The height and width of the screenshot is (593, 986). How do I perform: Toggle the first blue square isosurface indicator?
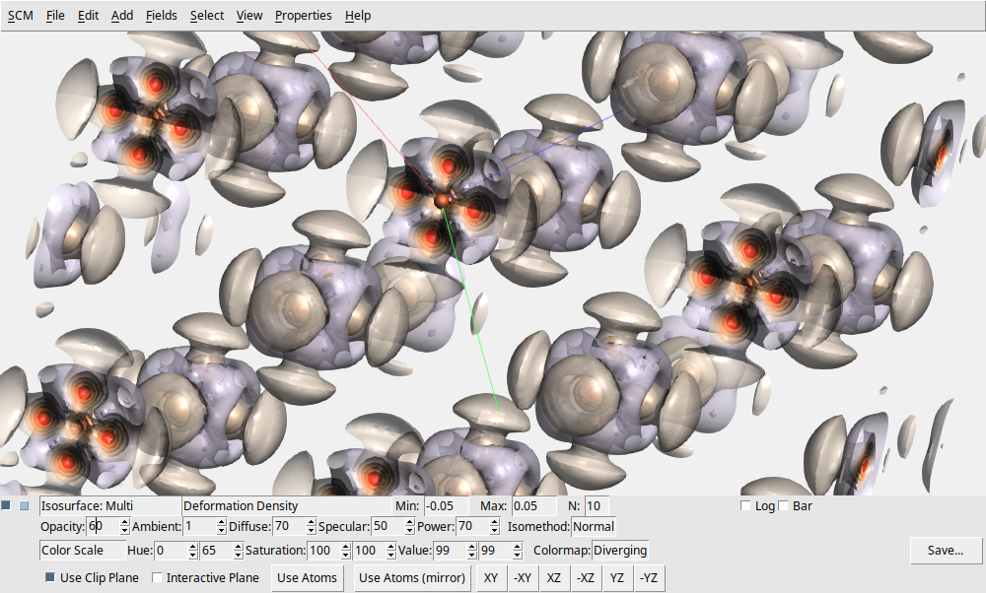click(7, 505)
